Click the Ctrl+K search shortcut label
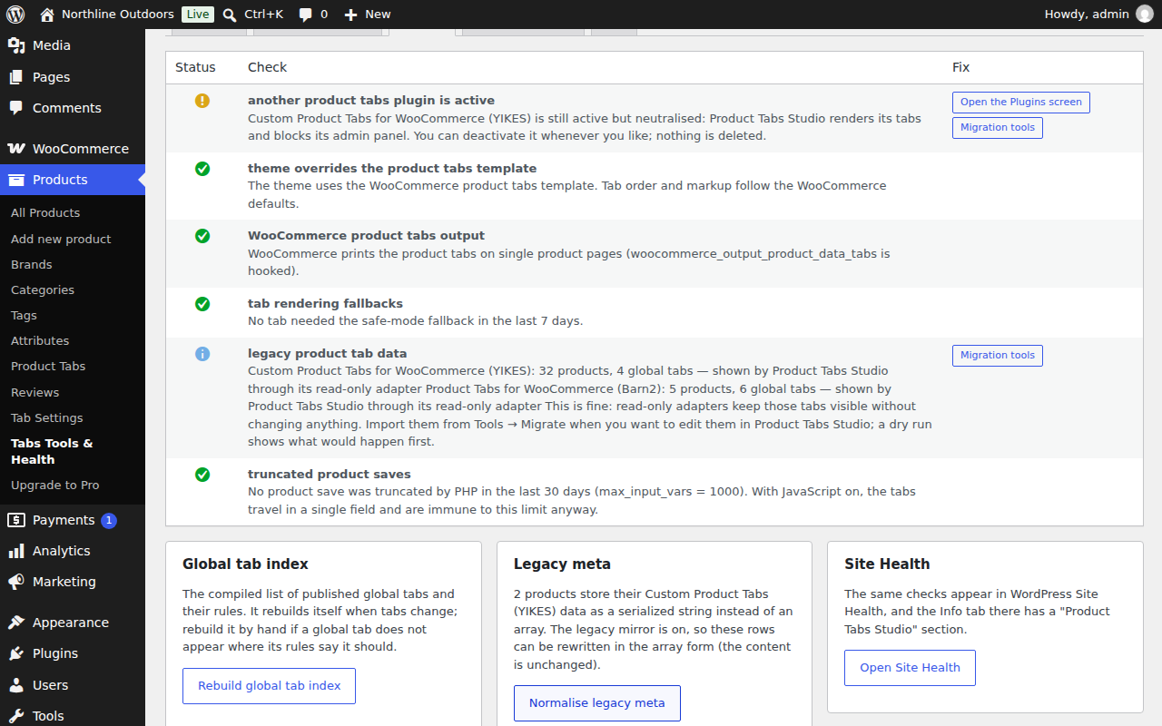Screen dimensions: 1162x726 (264, 15)
